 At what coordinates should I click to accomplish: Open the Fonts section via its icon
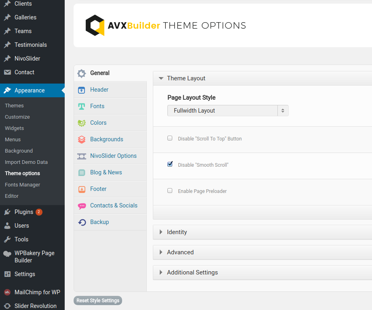(x=82, y=106)
